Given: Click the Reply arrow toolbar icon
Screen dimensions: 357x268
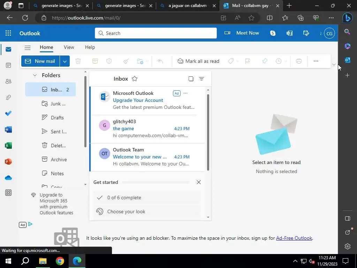Looking at the screenshot, I should click(160, 61).
